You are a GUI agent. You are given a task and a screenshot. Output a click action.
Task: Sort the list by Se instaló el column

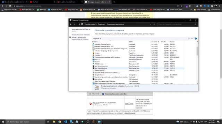[x=155, y=42]
